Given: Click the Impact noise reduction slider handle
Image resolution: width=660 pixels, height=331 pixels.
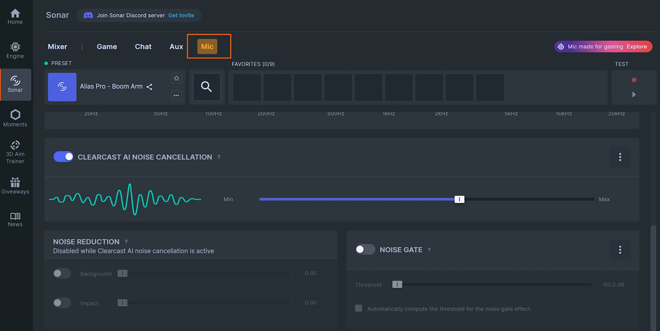Looking at the screenshot, I should coord(122,303).
